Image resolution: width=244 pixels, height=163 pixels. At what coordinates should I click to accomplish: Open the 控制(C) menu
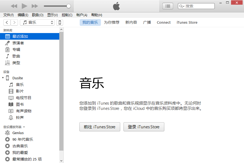point(67,15)
